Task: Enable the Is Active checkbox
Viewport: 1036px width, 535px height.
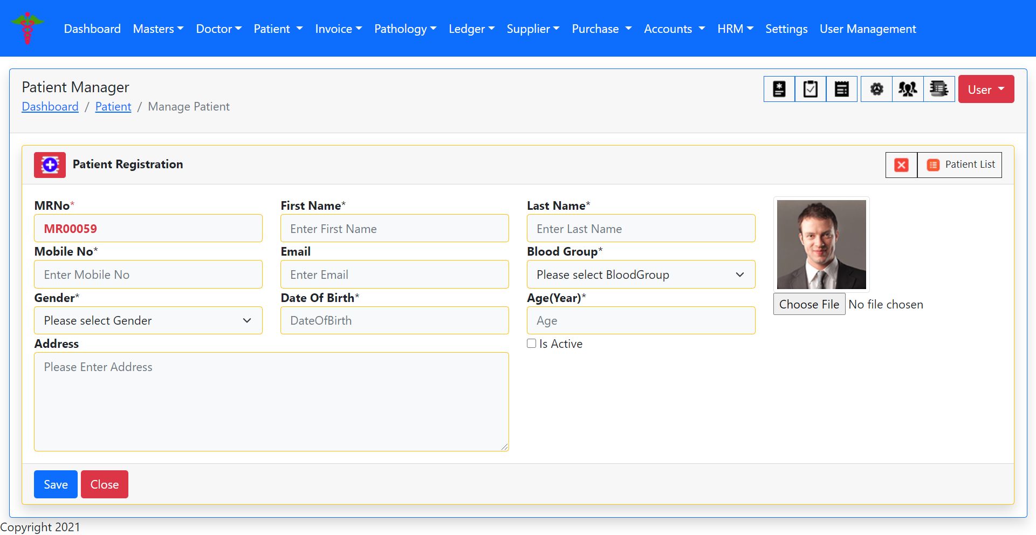Action: [532, 344]
